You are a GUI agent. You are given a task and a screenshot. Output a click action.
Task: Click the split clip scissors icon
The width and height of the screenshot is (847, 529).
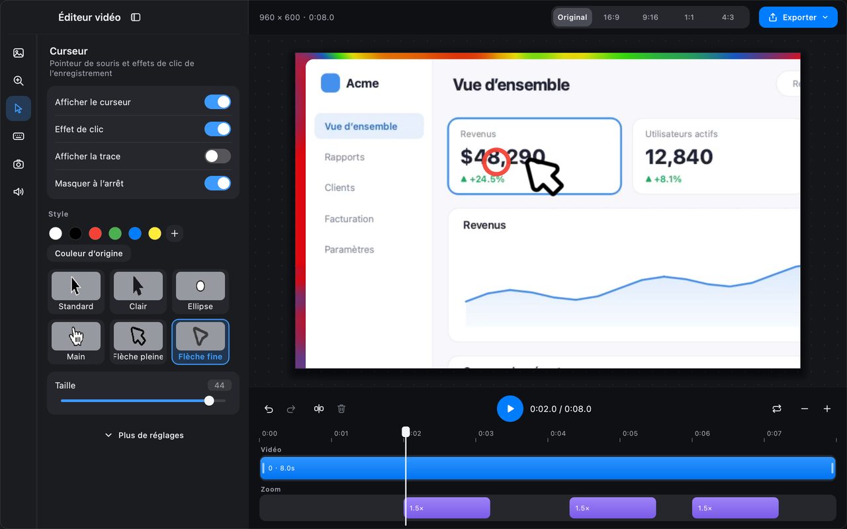[319, 409]
